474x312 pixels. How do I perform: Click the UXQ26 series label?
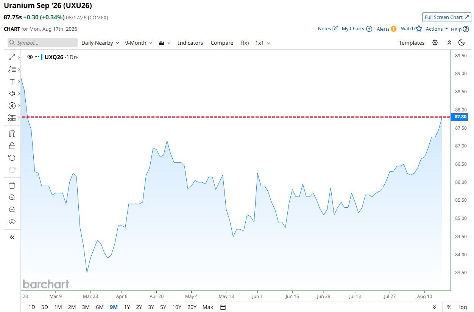pyautogui.click(x=54, y=57)
